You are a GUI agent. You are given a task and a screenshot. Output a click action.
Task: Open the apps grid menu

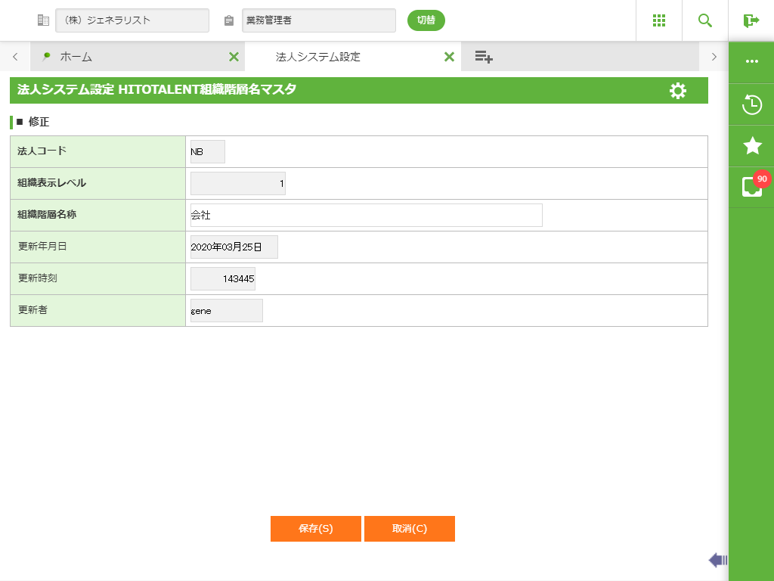pos(658,20)
